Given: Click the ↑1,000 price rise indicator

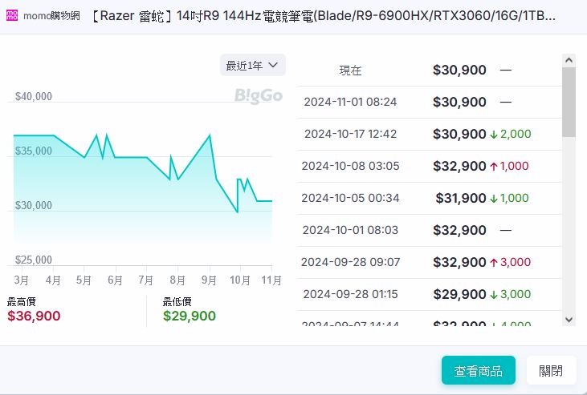Looking at the screenshot, I should (509, 166).
